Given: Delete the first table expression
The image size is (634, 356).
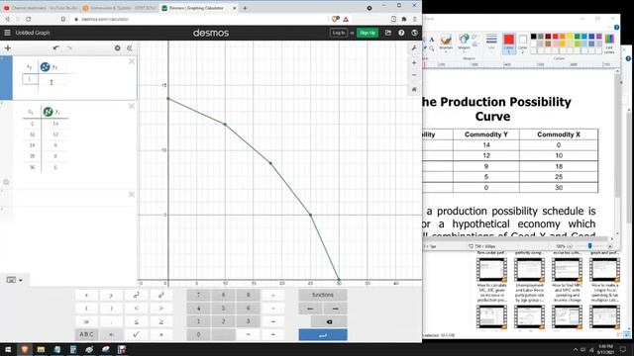Looking at the screenshot, I should (x=132, y=61).
